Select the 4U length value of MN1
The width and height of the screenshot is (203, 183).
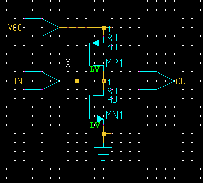(x=112, y=100)
